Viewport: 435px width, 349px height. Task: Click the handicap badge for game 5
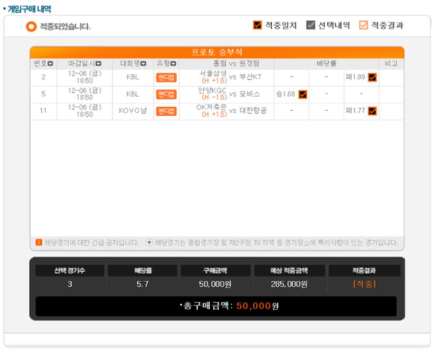[166, 95]
